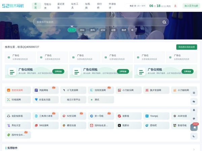Open 第一导航 blue icon
This screenshot has width=202, height=151.
point(92,116)
